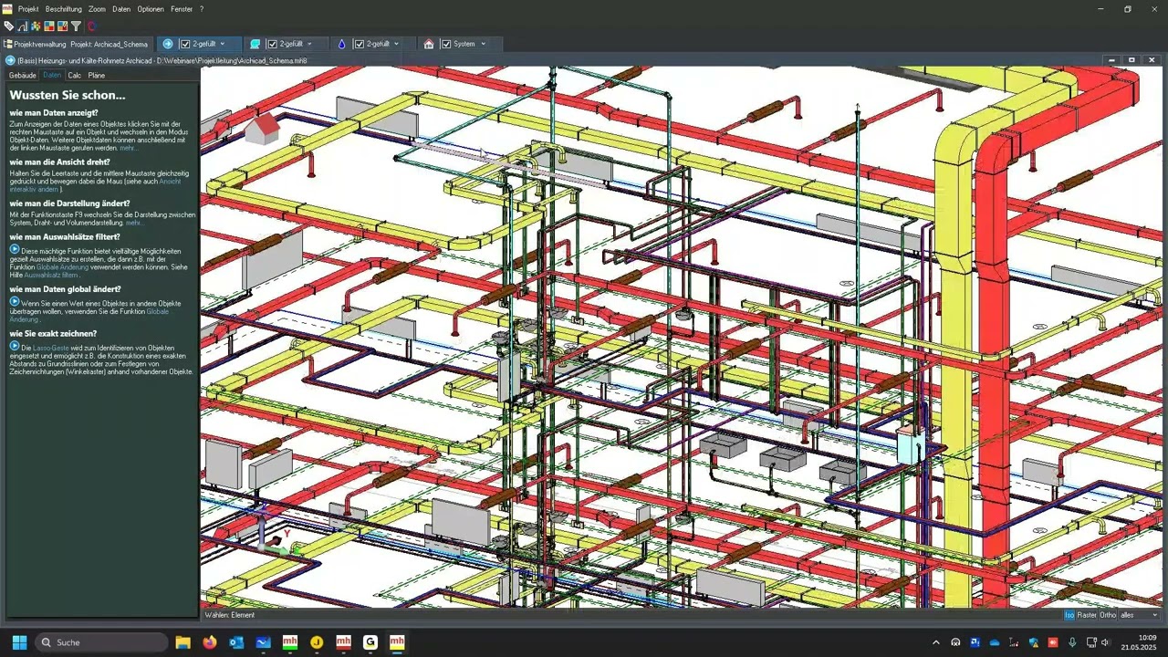Switch to the Calc tab

pyautogui.click(x=75, y=75)
